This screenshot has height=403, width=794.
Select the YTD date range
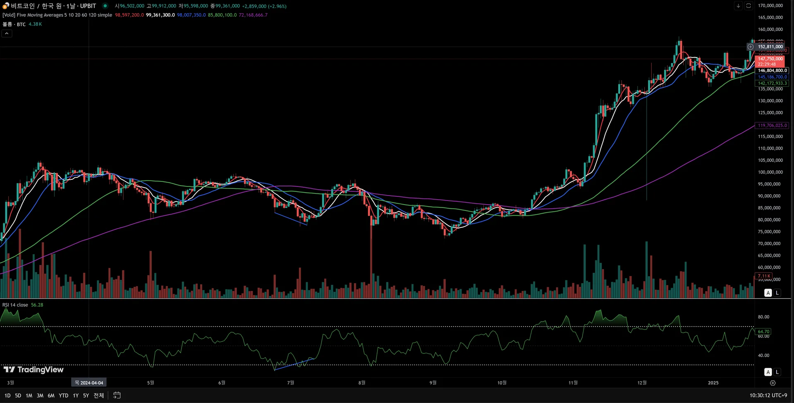tap(63, 396)
